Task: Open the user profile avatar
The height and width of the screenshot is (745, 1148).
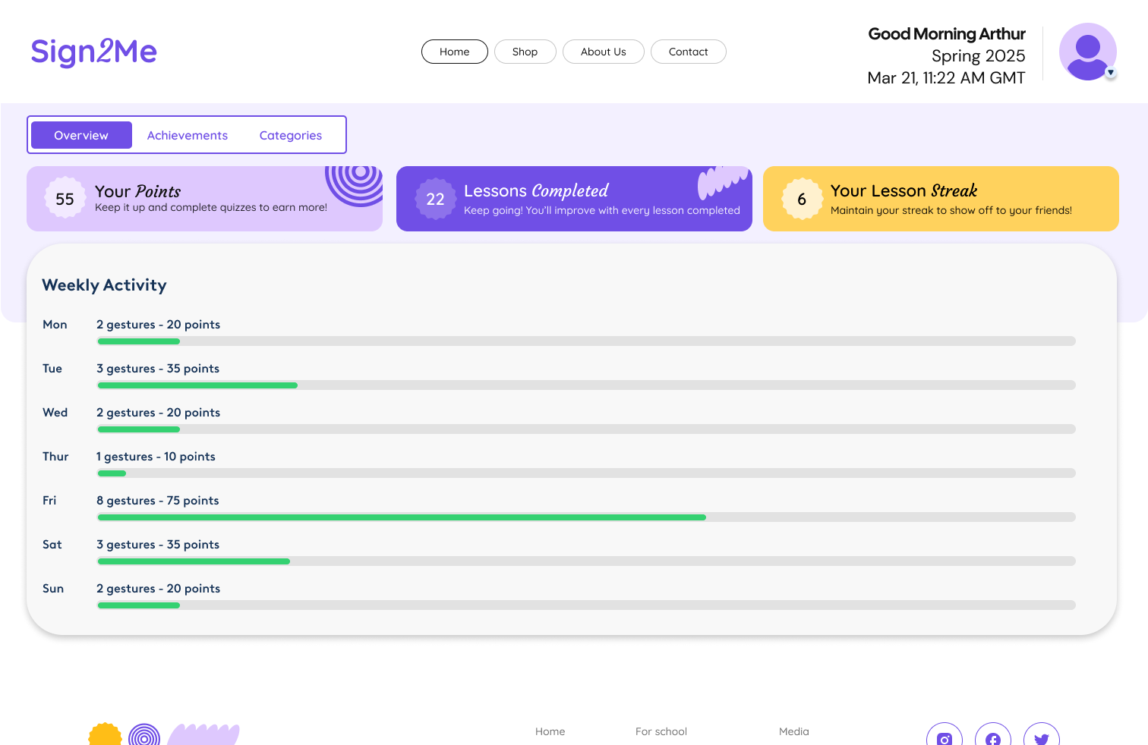Action: pos(1087,52)
